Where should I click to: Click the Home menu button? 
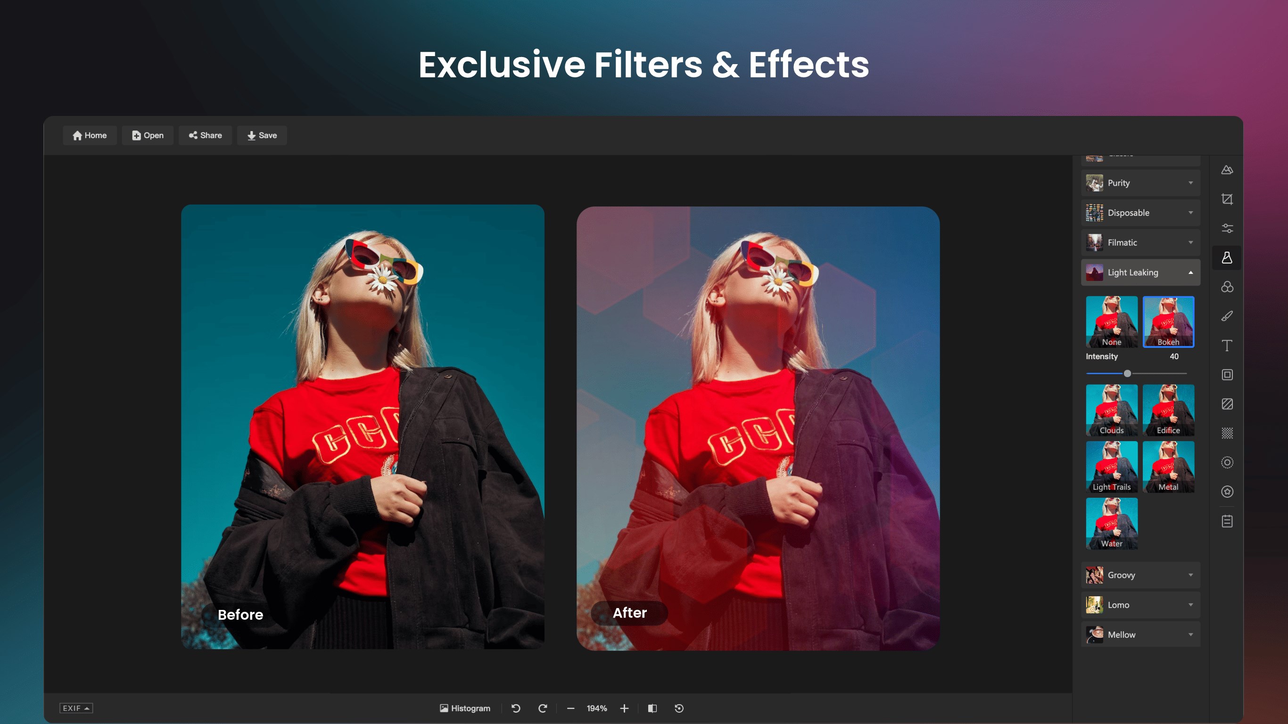90,135
